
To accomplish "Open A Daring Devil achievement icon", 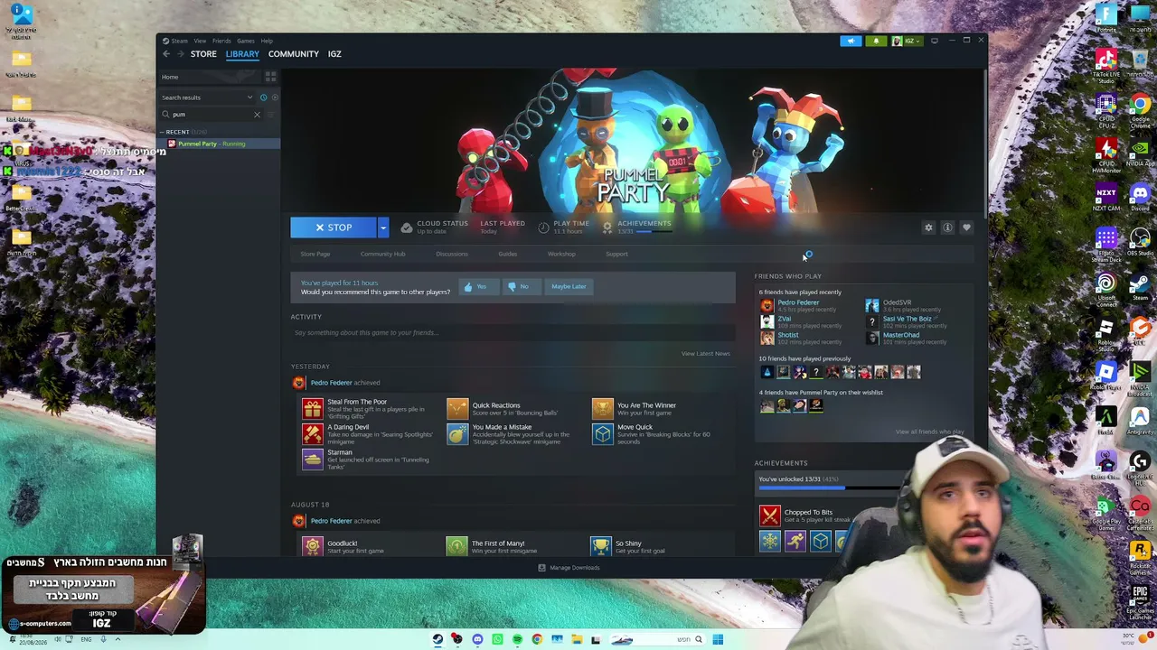I will point(312,434).
